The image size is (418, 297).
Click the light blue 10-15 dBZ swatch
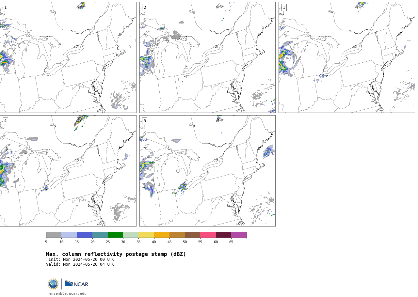(69, 235)
